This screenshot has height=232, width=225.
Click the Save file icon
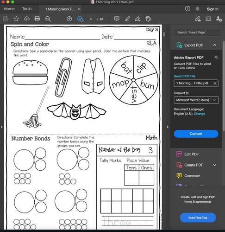6,19
